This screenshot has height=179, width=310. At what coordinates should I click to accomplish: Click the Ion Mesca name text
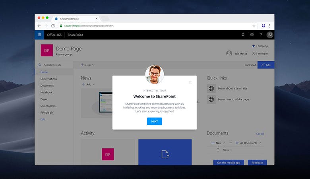pos(241,53)
